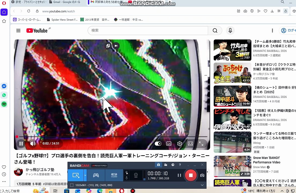Viewport: 296px width, 193px height.
Task: Open the ad blocker shield icon
Action: [252, 11]
